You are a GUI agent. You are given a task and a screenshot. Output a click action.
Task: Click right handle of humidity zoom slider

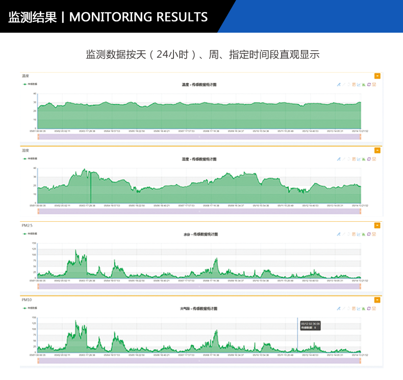pos(360,211)
